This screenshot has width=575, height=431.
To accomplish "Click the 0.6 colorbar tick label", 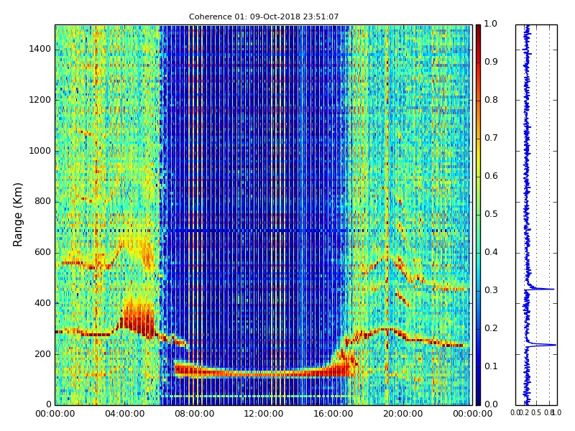I will pyautogui.click(x=491, y=176).
